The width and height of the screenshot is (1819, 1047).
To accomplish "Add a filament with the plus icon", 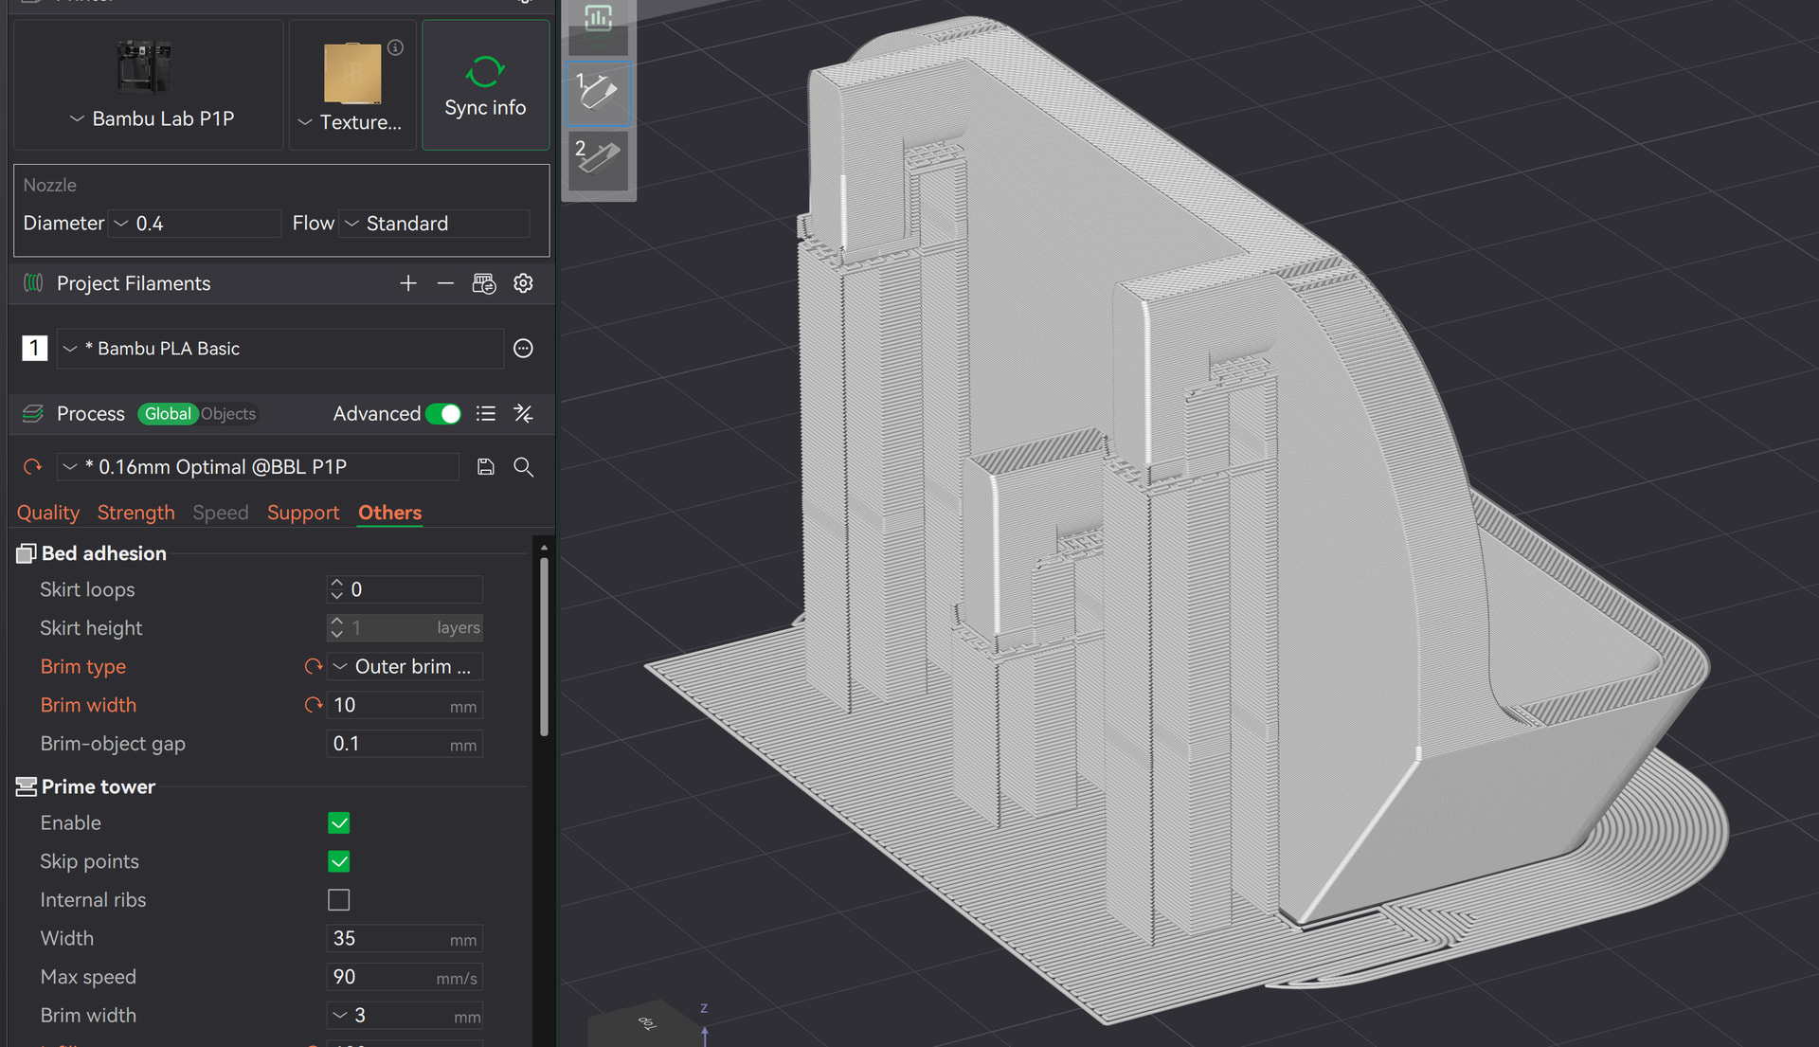I will click(x=408, y=283).
